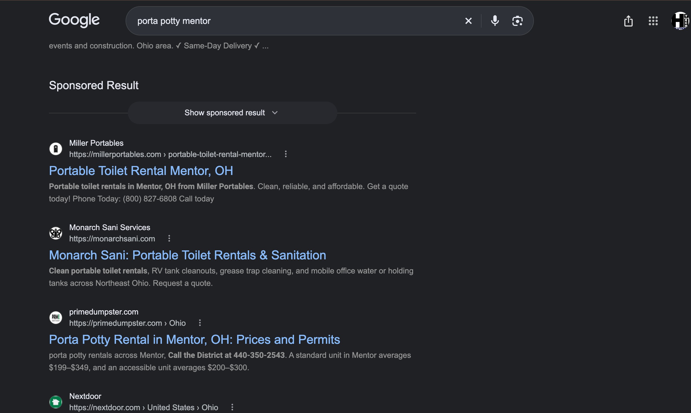This screenshot has width=691, height=413.
Task: Click Nextdoor site name text
Action: click(85, 396)
